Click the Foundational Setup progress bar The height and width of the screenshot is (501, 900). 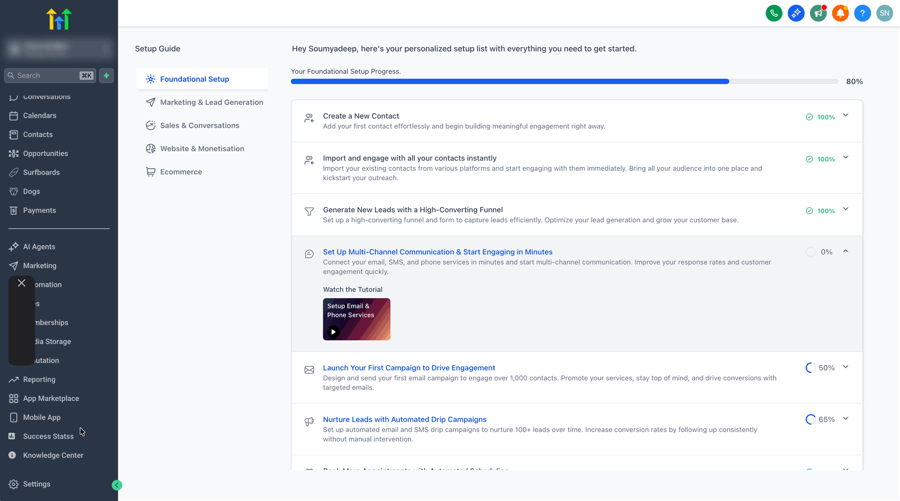point(564,82)
